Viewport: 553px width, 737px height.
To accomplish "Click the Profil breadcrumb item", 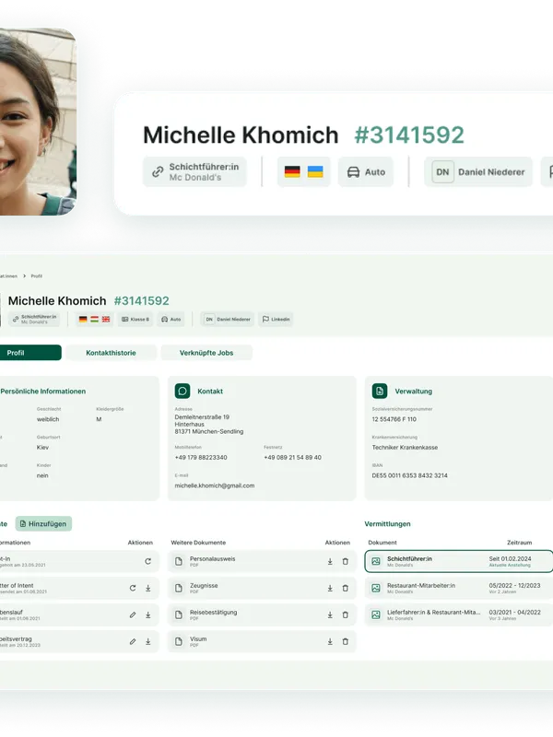I will click(x=37, y=275).
